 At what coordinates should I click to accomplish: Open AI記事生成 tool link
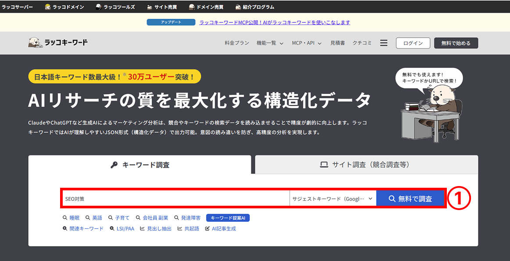tap(221, 229)
